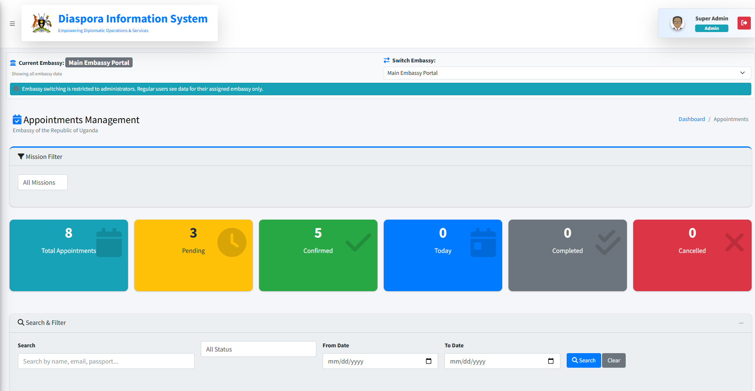Go to the Dashboard breadcrumb link
Image resolution: width=755 pixels, height=391 pixels.
point(692,119)
